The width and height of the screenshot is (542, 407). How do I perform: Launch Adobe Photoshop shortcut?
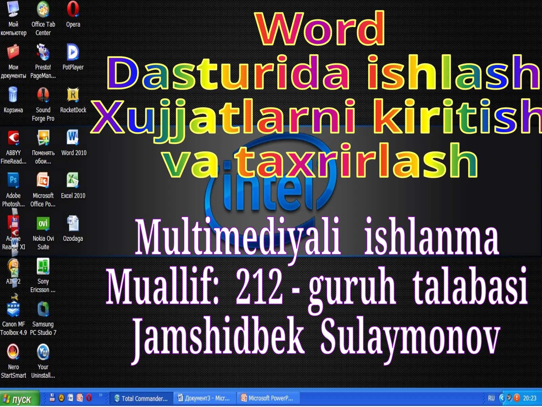coord(13,189)
